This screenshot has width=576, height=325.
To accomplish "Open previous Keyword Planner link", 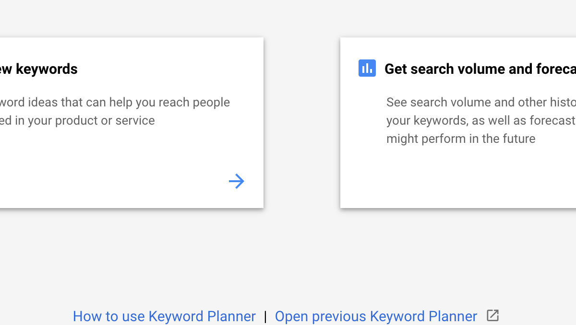I will point(376,316).
